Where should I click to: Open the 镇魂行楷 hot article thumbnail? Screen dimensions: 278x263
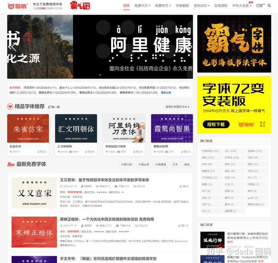[212, 240]
